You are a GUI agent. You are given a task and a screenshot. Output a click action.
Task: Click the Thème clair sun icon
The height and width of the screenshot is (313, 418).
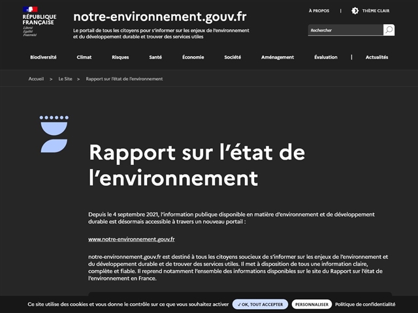[x=355, y=11]
